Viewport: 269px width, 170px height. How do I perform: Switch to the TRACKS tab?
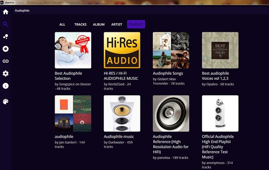pyautogui.click(x=80, y=25)
